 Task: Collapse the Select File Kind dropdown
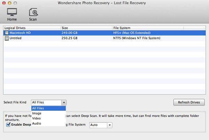tap(63, 102)
